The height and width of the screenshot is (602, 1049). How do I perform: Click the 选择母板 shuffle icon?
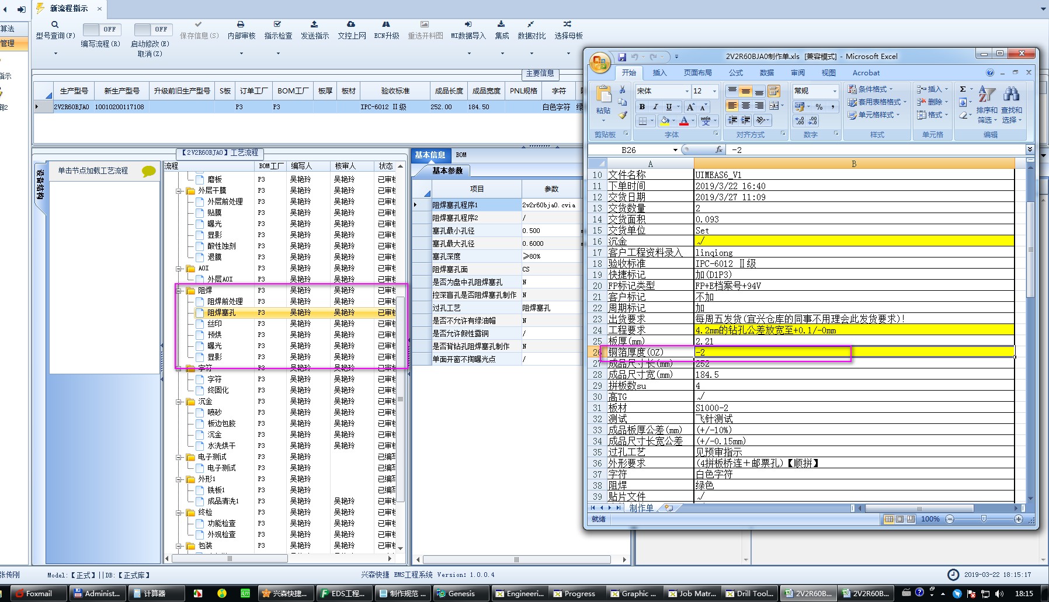point(568,25)
